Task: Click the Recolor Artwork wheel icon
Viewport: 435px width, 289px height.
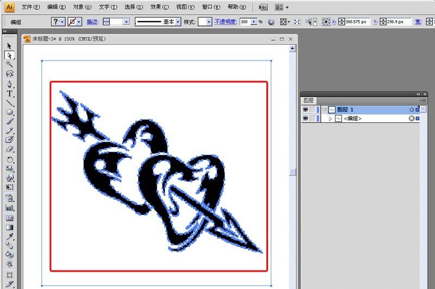Action: click(x=271, y=22)
